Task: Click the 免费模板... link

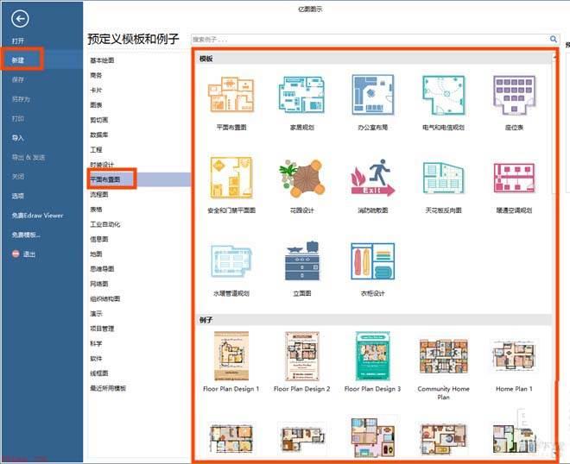Action: [x=26, y=235]
